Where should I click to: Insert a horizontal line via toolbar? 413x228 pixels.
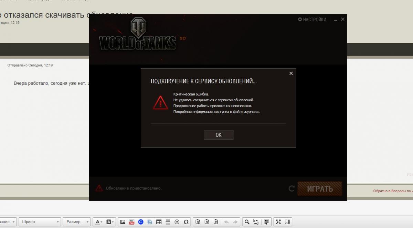168,222
